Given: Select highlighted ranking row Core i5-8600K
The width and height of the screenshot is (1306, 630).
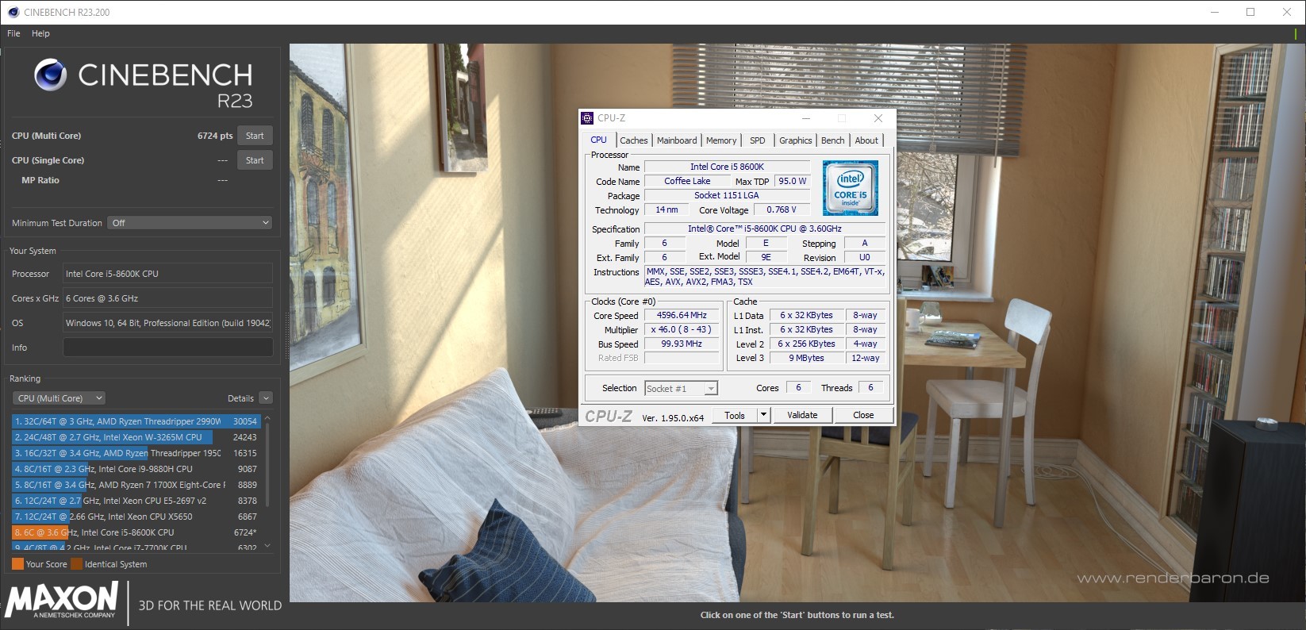Looking at the screenshot, I should (136, 532).
